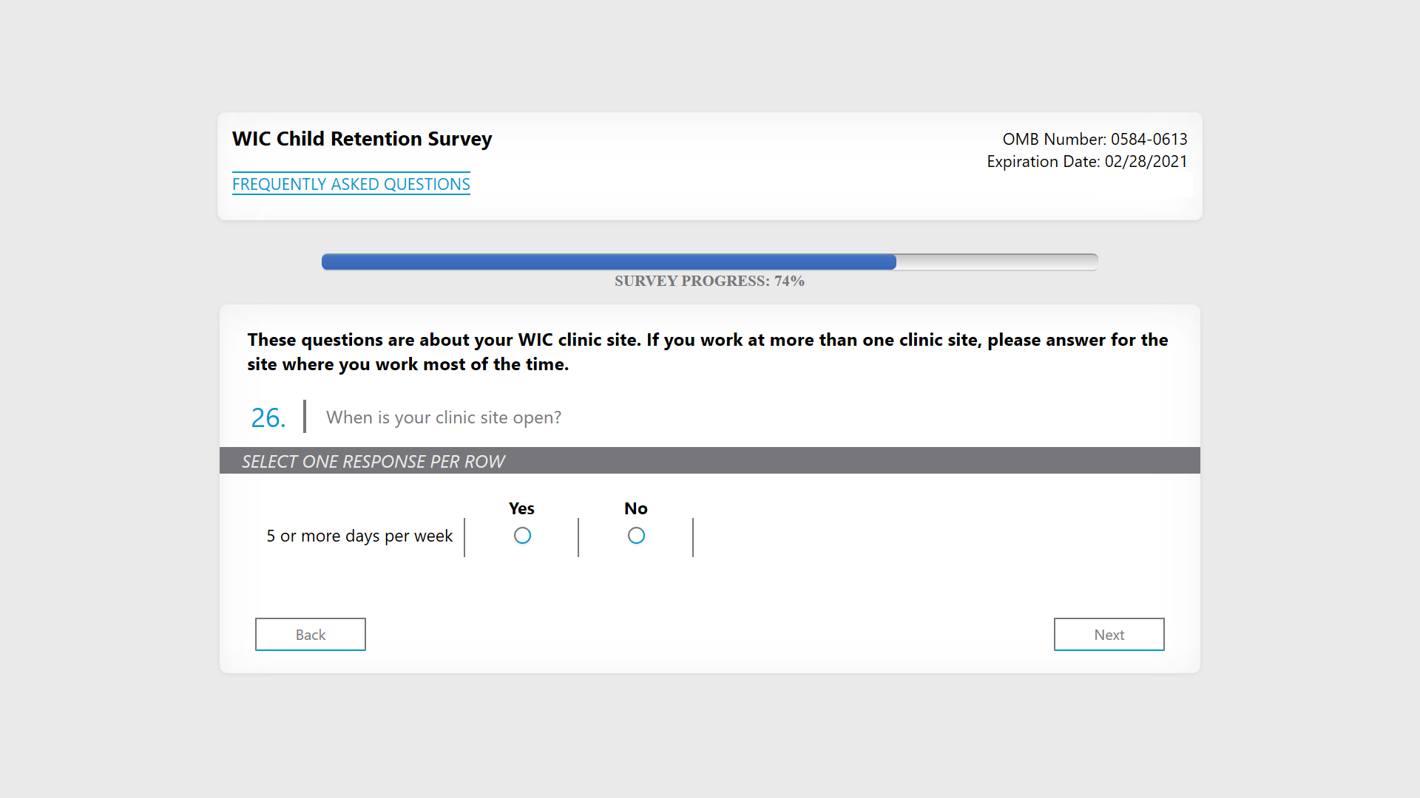The image size is (1420, 798).
Task: Click the '5 or more days per week' label
Action: pos(359,536)
